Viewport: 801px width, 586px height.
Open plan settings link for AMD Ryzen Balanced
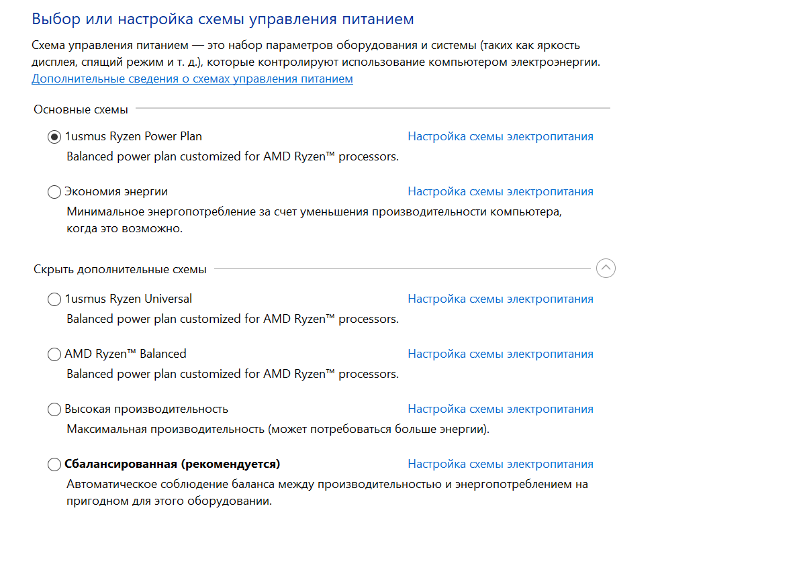pos(500,354)
